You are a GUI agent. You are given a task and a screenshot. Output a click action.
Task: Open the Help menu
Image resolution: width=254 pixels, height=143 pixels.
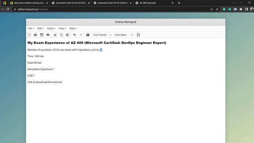pos(73,28)
